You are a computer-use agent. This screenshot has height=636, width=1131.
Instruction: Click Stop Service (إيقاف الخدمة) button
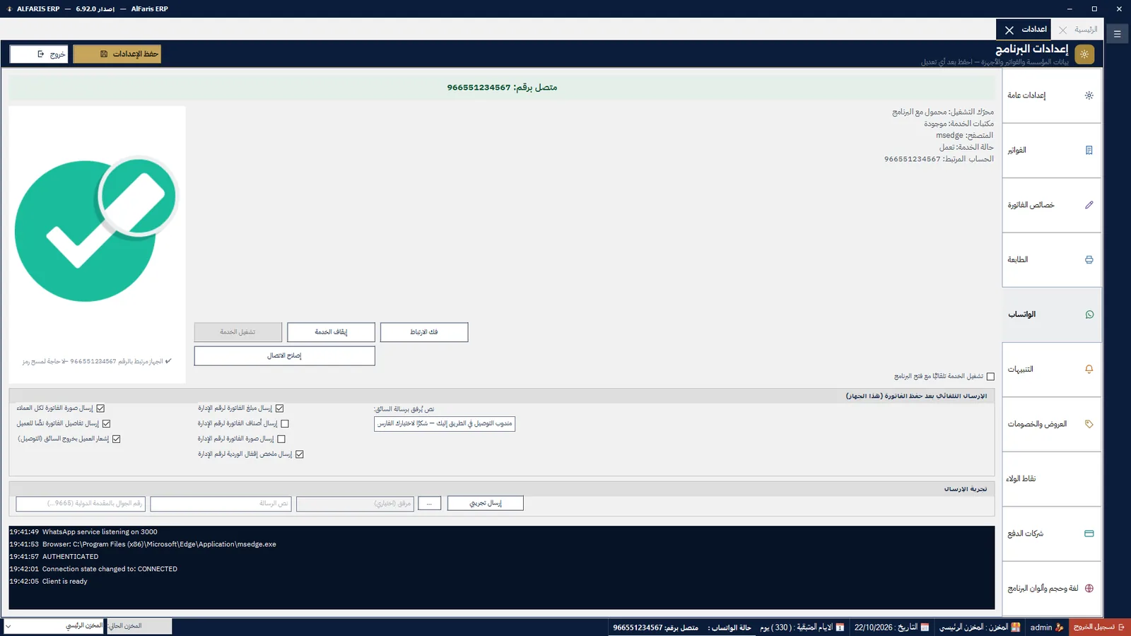click(331, 332)
